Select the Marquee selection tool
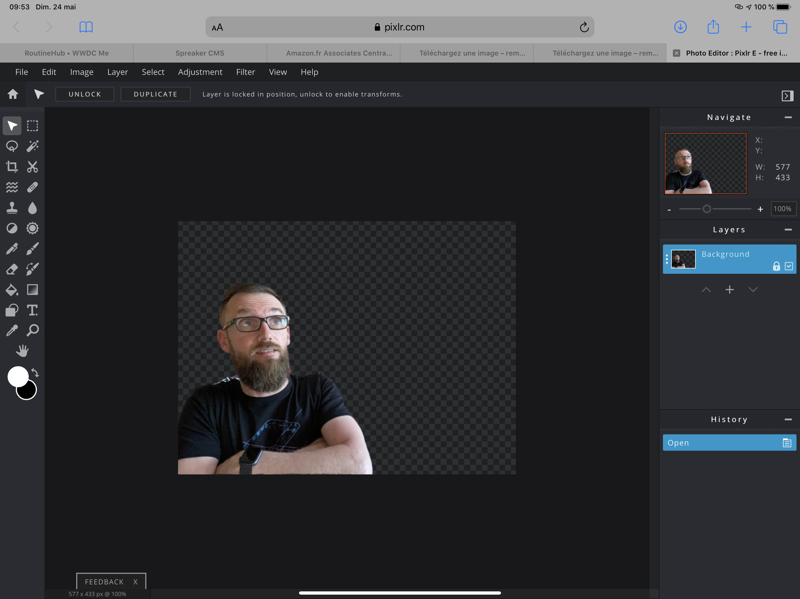This screenshot has height=599, width=800. pyautogui.click(x=33, y=126)
